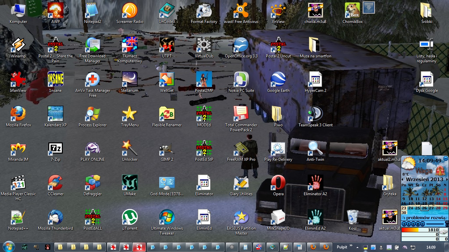Launch µTorrent
The width and height of the screenshot is (449, 252).
130,220
